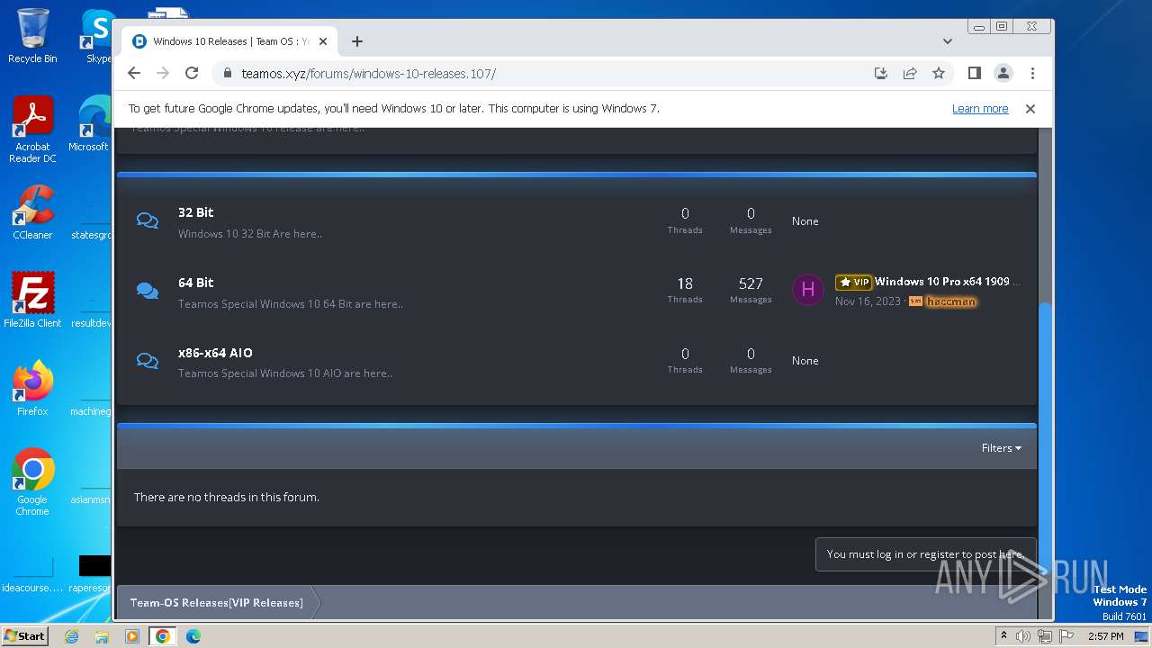
Task: Click the install app icon in the address bar
Action: click(881, 74)
